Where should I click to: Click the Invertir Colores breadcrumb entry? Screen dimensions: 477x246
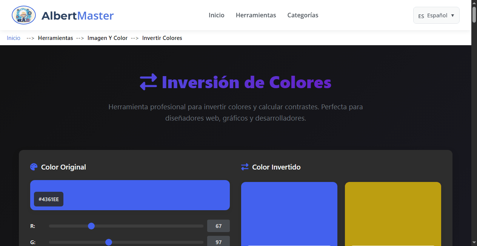(x=162, y=38)
